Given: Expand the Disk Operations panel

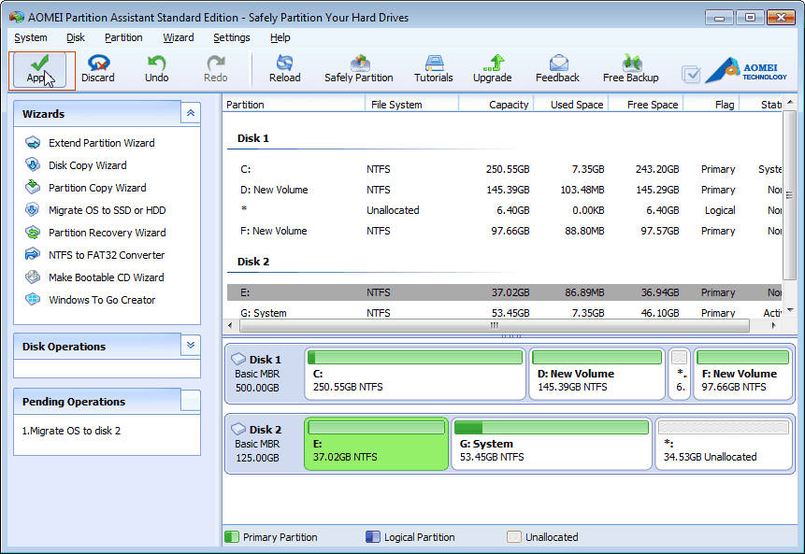Looking at the screenshot, I should (x=191, y=345).
